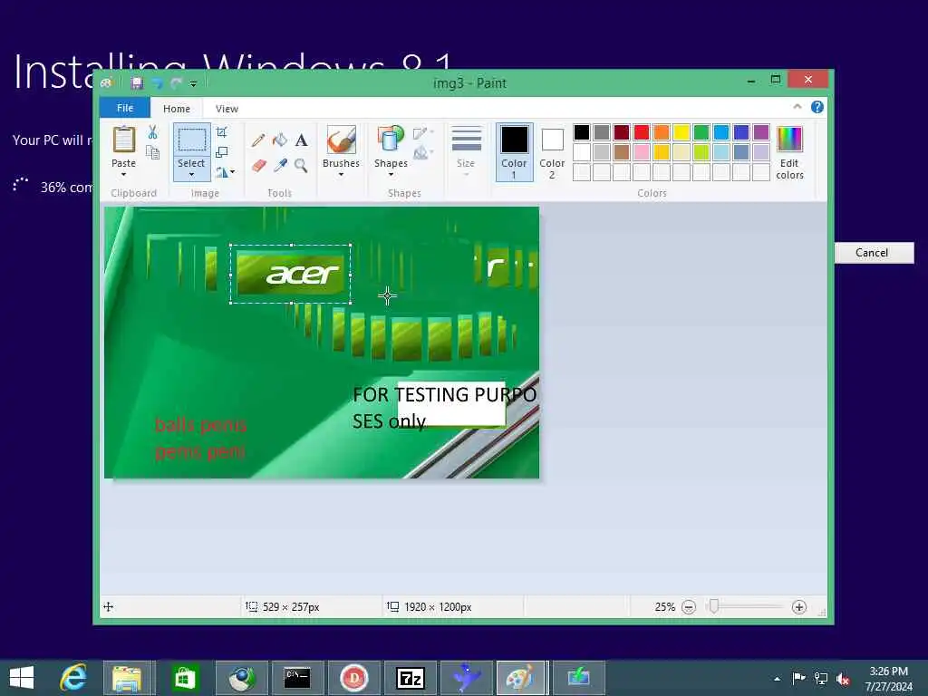
Task: Click the Action Center flag icon
Action: point(798,678)
